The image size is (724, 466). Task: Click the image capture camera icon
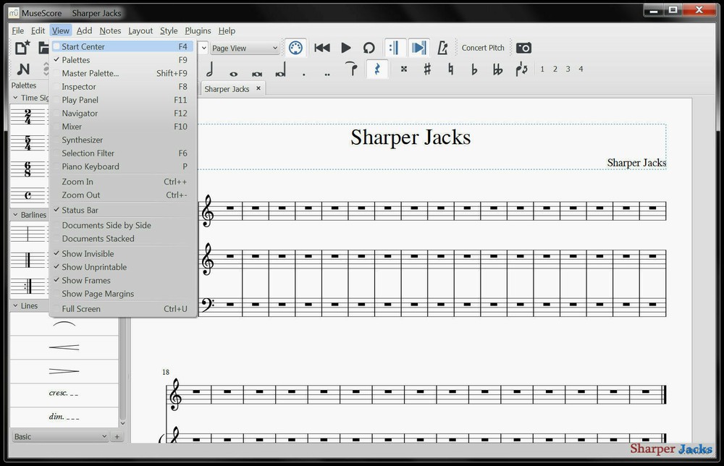[523, 48]
